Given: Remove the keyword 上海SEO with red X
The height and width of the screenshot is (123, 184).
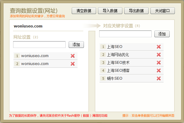Looking at the screenshot, I should [x=159, y=47].
